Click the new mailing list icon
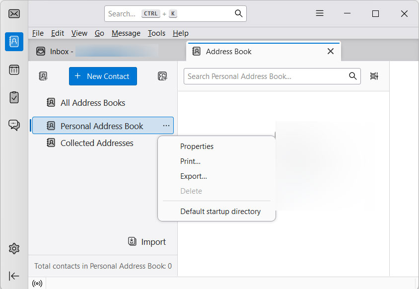Image resolution: width=419 pixels, height=289 pixels. point(162,76)
